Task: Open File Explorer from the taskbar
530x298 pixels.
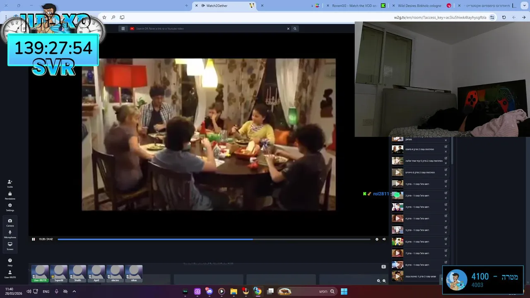Action: 234,291
